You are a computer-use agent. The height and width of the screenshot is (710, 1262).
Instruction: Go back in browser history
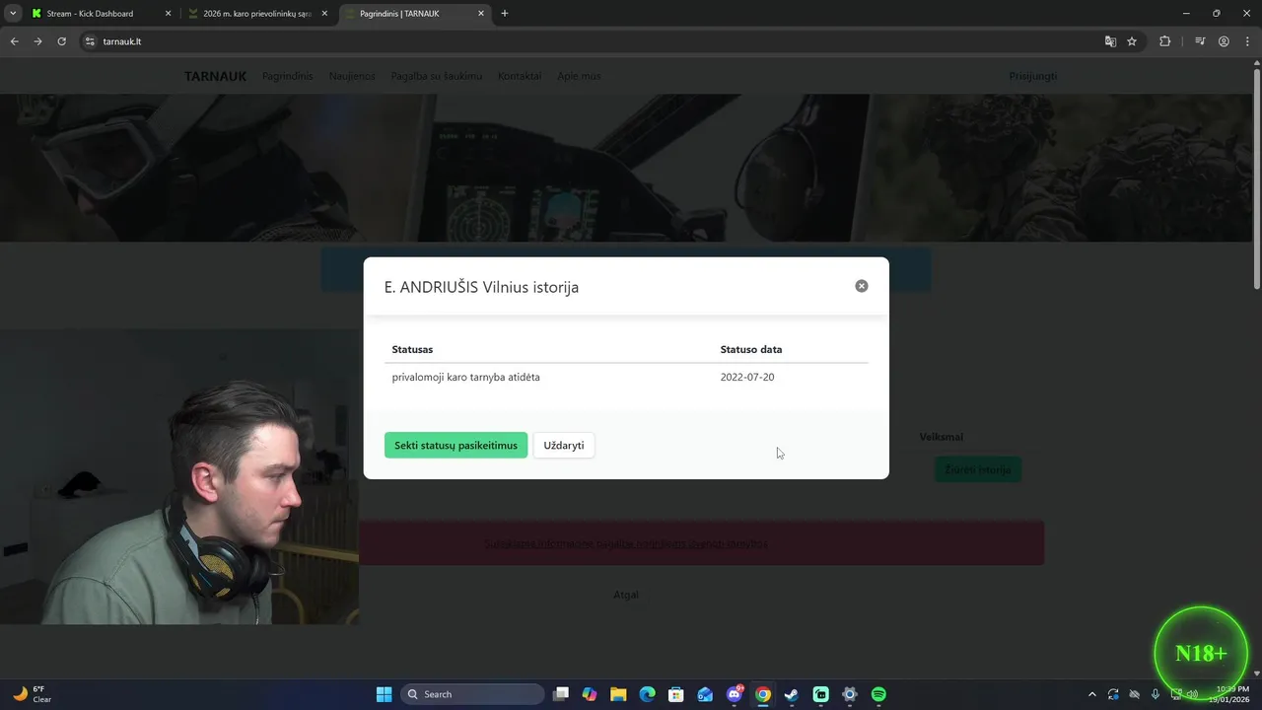point(14,41)
